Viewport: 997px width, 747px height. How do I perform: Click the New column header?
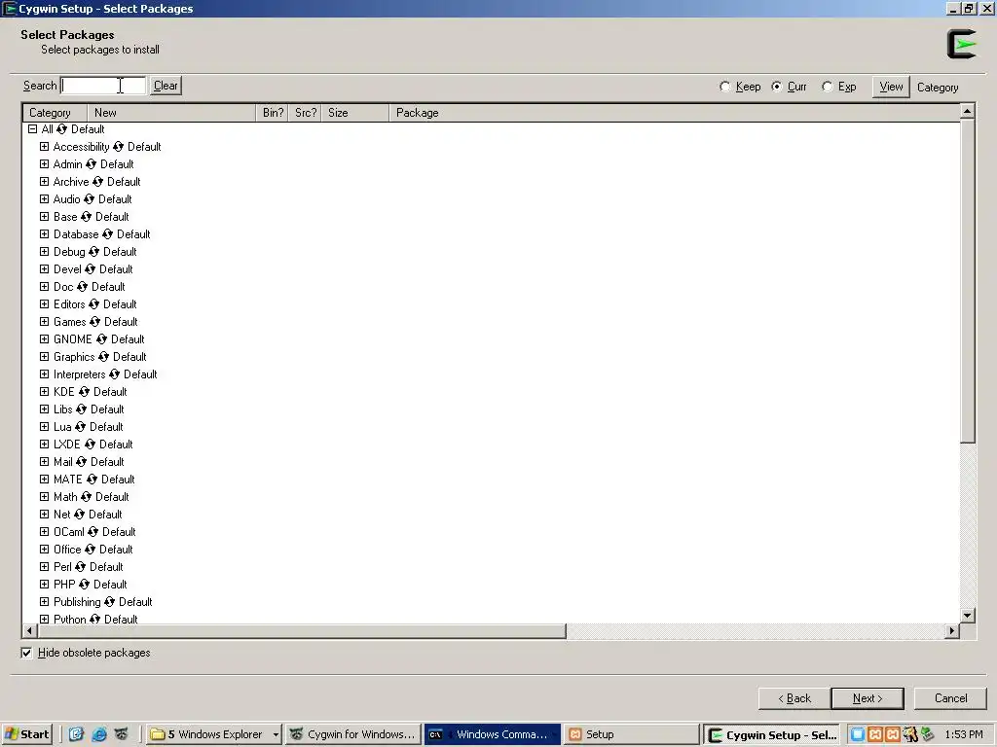171,113
